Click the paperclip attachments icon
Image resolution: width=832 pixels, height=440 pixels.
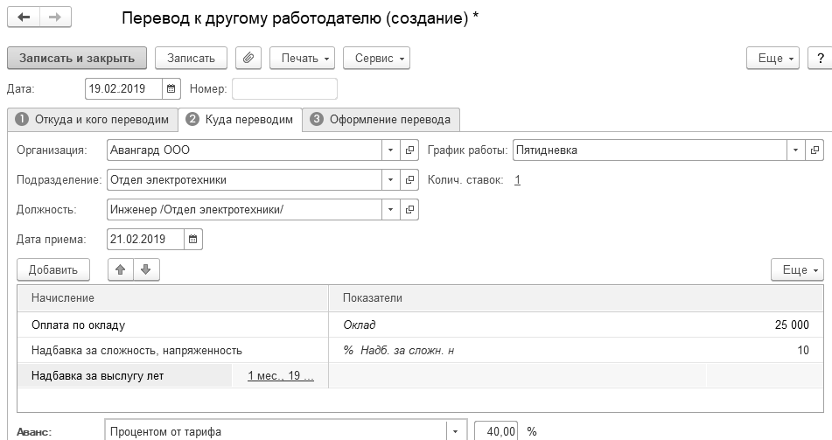(x=249, y=58)
